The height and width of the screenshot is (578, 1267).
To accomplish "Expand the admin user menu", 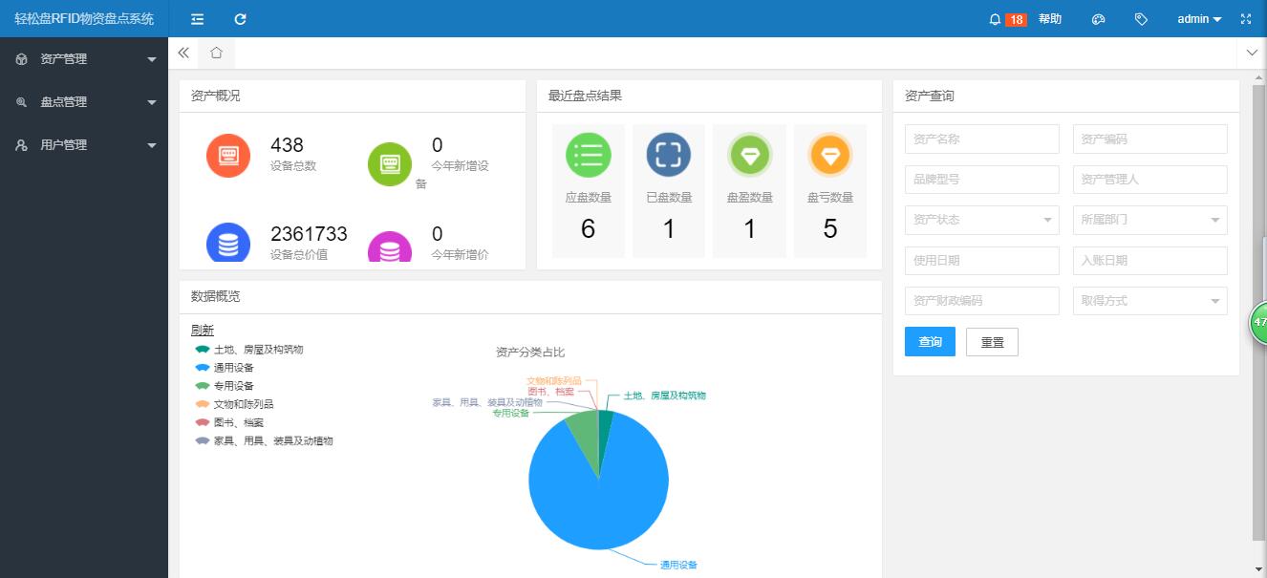I will [1198, 19].
